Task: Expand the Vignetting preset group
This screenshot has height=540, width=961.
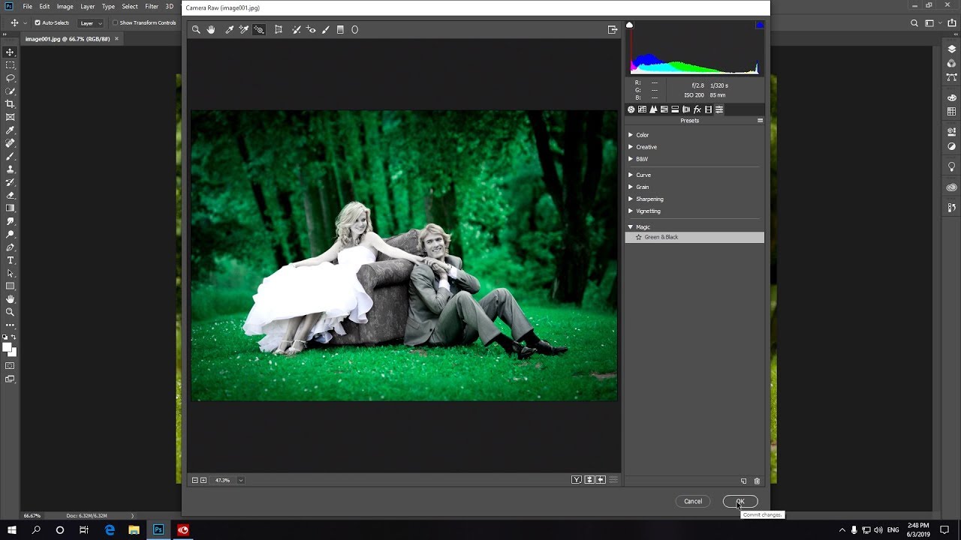Action: pos(631,211)
